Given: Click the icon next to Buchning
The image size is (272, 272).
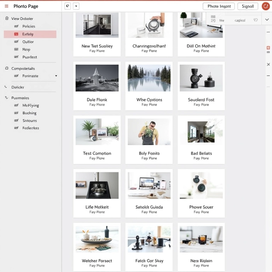Looking at the screenshot, I should click(16, 113).
